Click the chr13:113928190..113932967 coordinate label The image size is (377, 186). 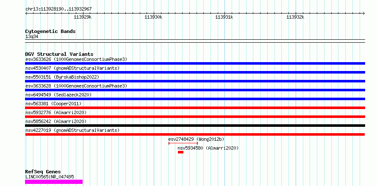coord(58,9)
